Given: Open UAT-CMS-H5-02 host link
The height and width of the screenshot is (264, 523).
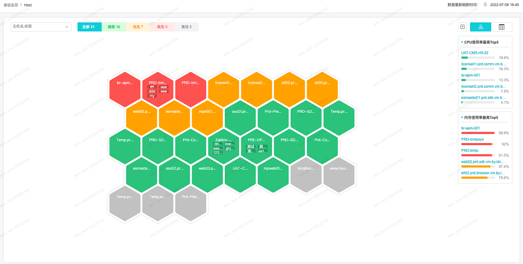Looking at the screenshot, I should (475, 52).
